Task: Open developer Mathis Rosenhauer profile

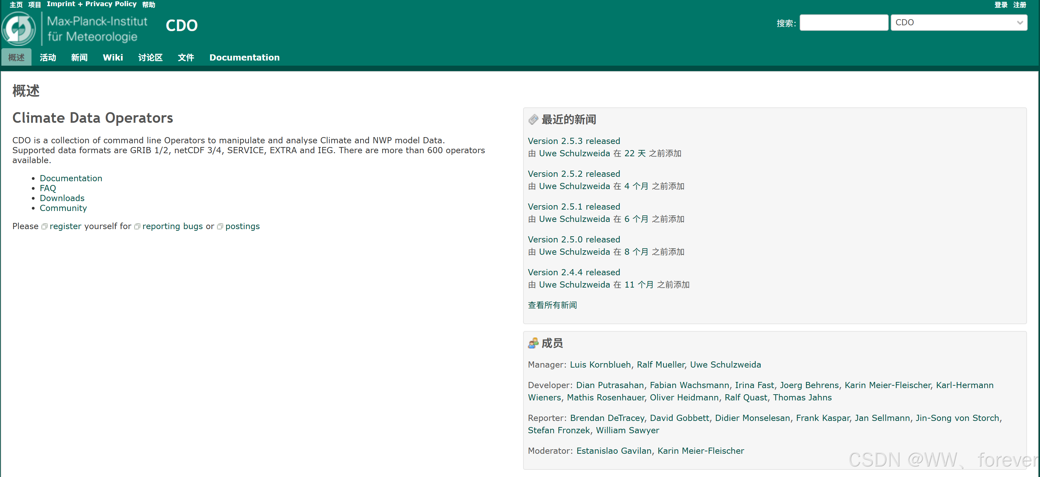Action: [x=606, y=398]
